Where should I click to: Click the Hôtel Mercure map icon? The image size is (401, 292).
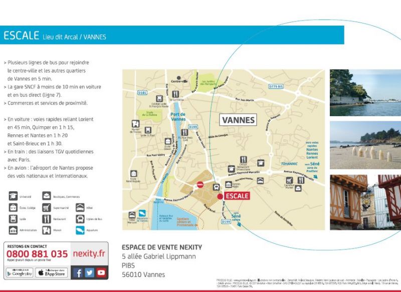(132, 215)
